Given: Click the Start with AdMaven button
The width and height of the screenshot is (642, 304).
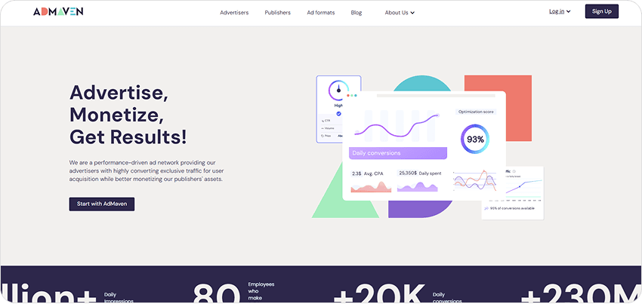Looking at the screenshot, I should point(101,204).
